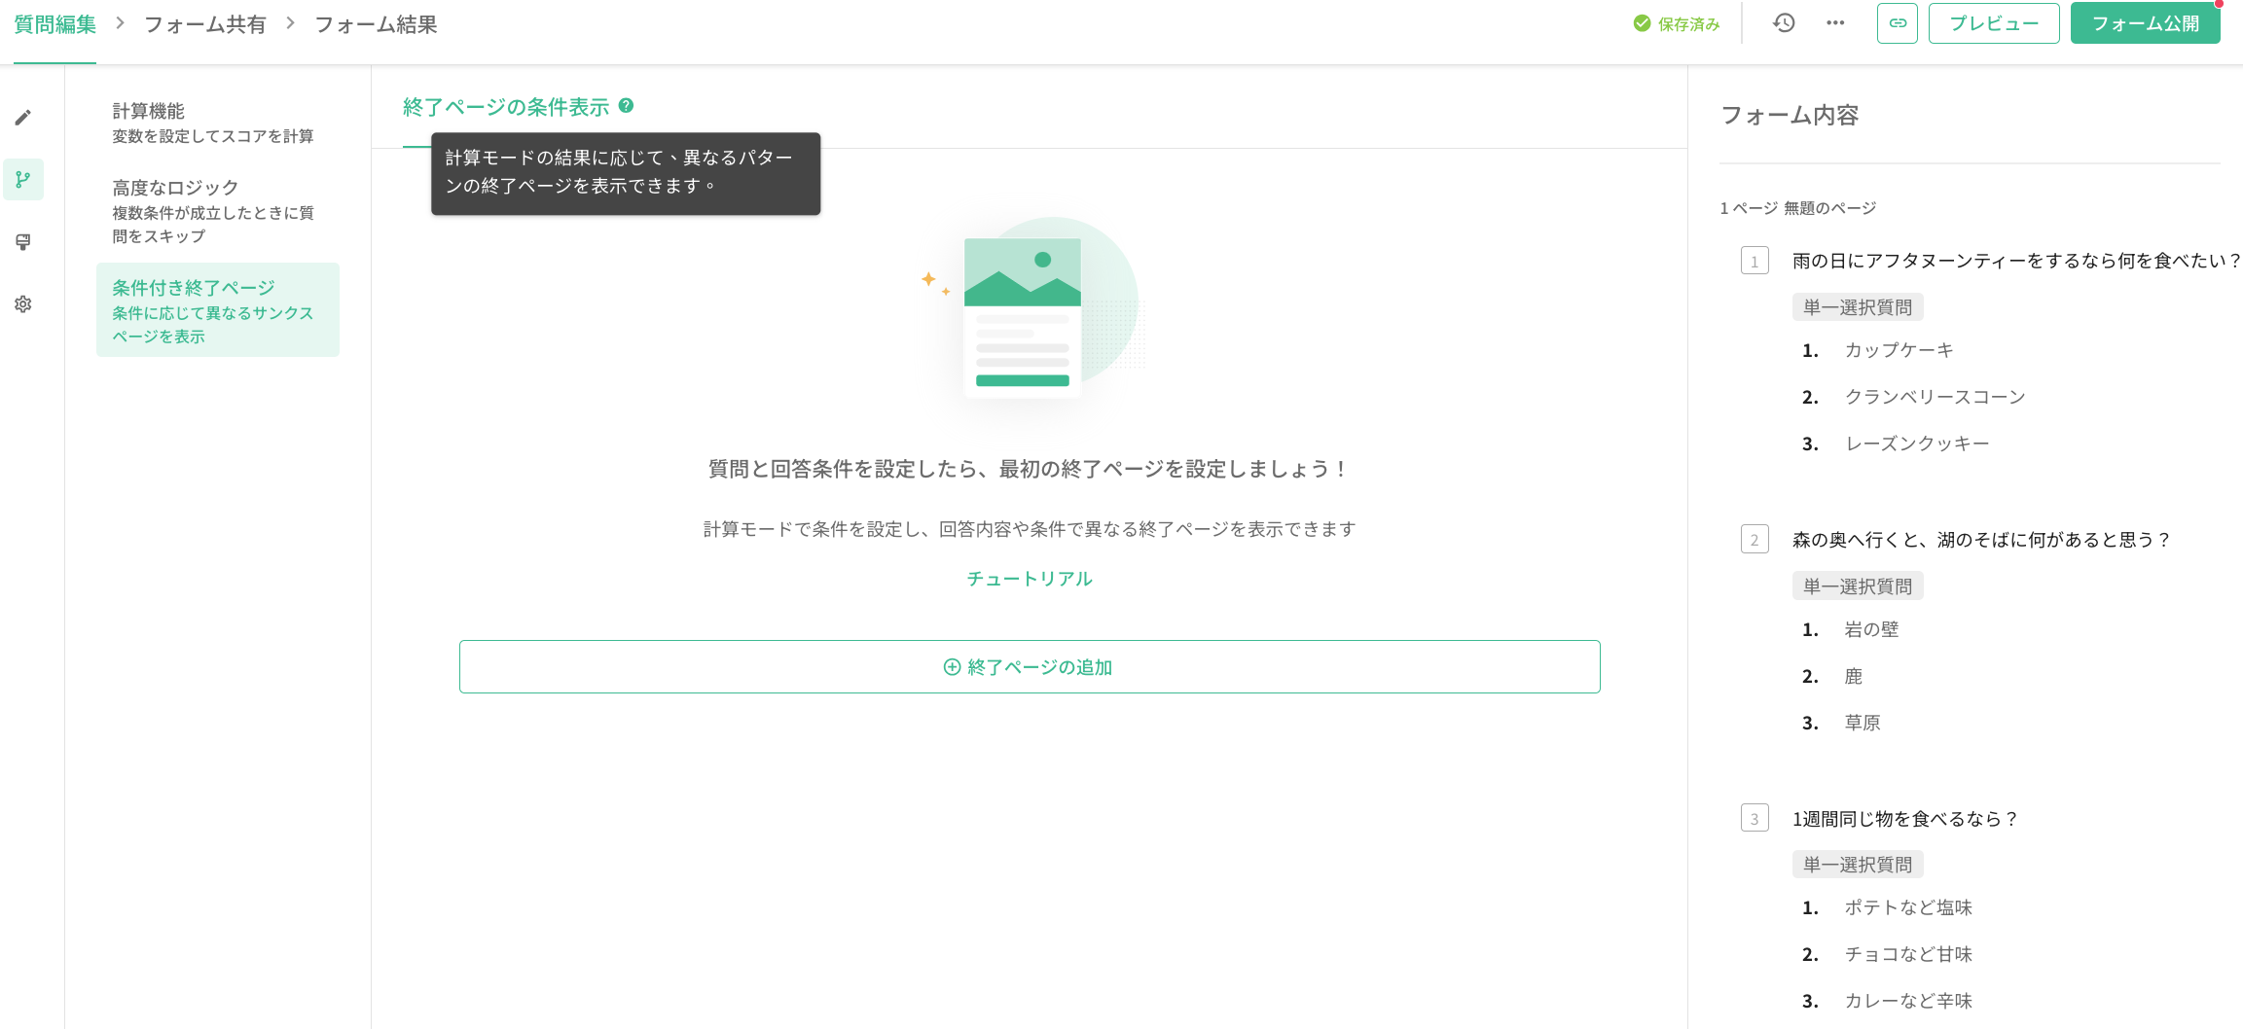The height and width of the screenshot is (1029, 2243).
Task: Click question 雨の日にアフタヌーンティー title
Action: pos(2017,261)
